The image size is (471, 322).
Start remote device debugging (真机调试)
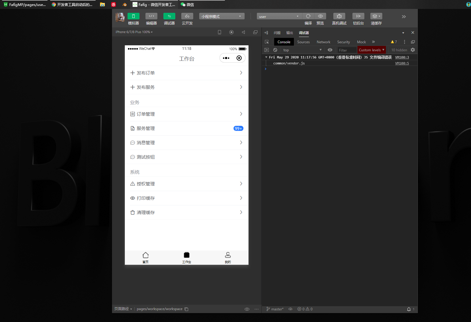coord(339,16)
